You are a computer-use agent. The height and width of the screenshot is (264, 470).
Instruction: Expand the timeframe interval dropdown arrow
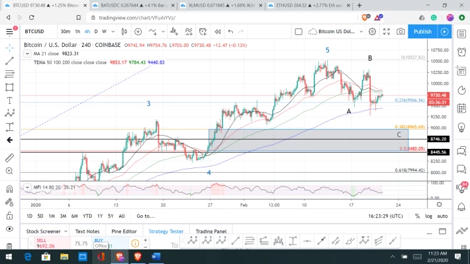[x=113, y=32]
